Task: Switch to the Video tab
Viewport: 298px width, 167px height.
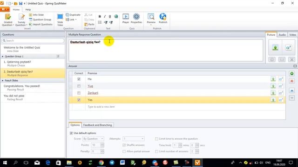Action: [292, 35]
